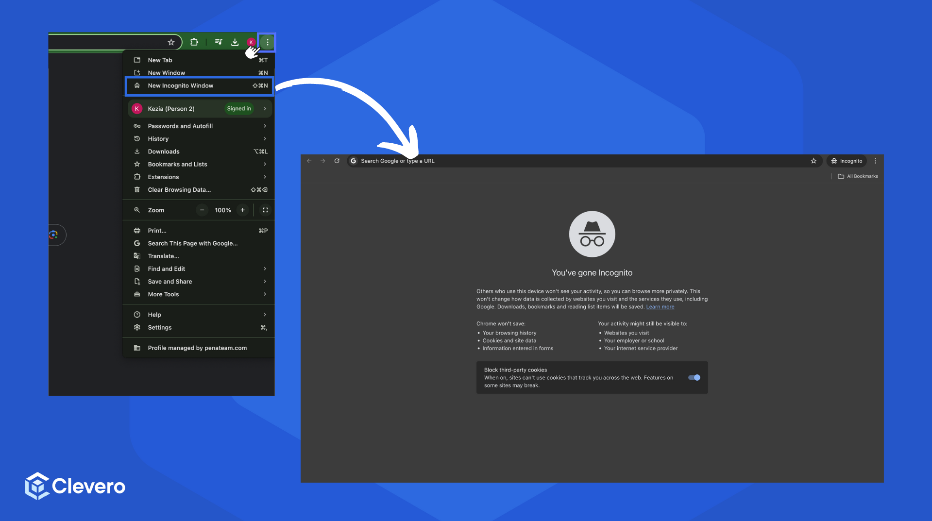Expand the Help submenu arrow

(265, 315)
